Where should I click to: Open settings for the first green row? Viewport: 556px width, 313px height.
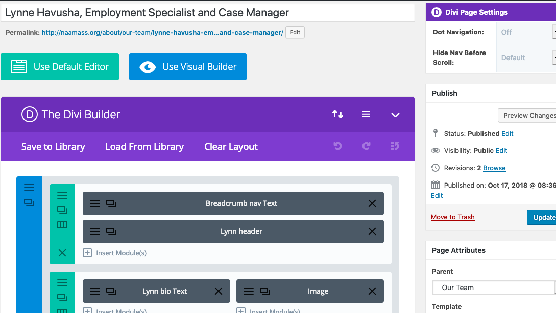[62, 195]
